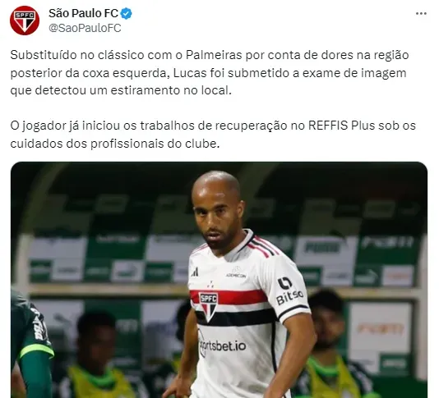Click the paragraph starting with 'O jogador já iniciou'
The height and width of the screenshot is (398, 439).
213,135
